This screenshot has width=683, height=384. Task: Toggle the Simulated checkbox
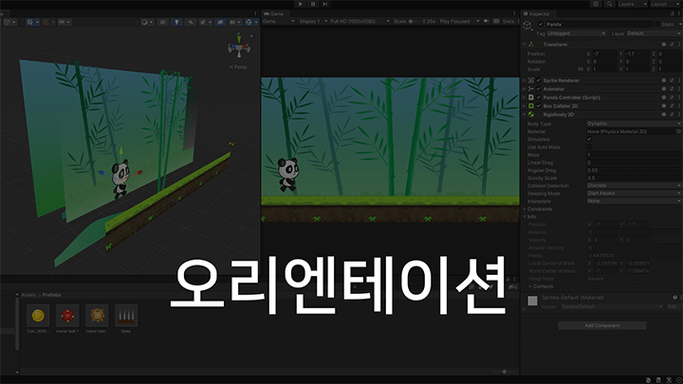pos(589,139)
